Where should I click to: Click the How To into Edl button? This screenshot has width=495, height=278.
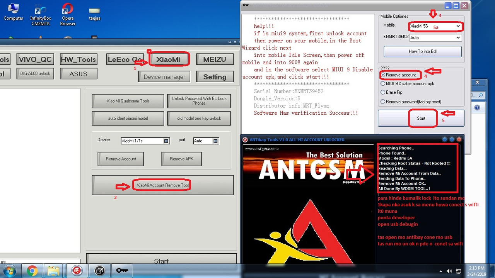tap(423, 51)
